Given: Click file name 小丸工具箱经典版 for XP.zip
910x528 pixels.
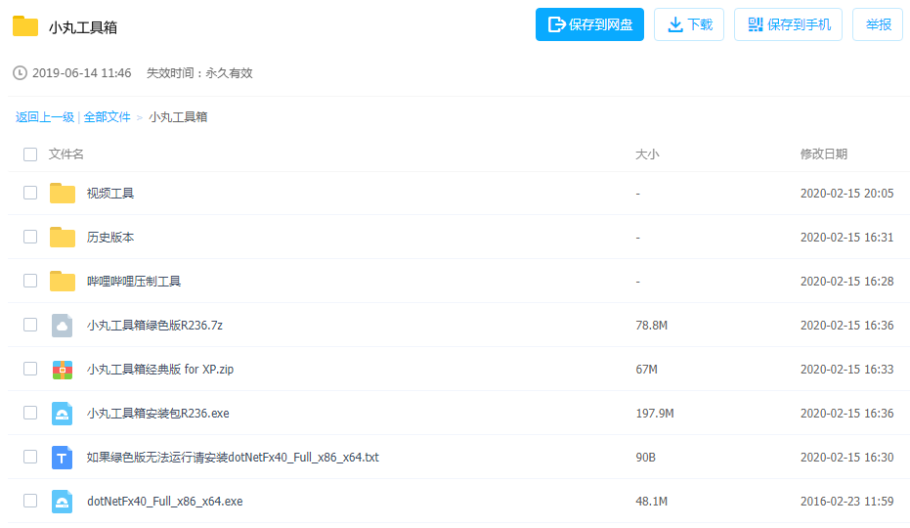Looking at the screenshot, I should tap(160, 370).
